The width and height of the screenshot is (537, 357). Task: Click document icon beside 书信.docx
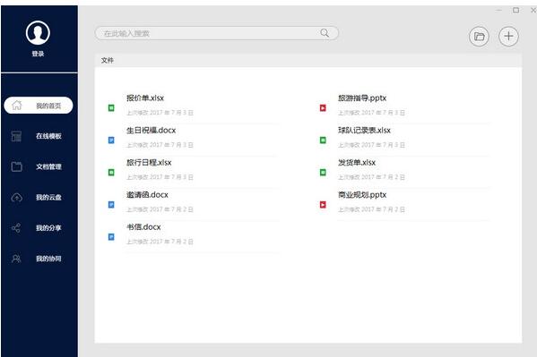(x=111, y=237)
